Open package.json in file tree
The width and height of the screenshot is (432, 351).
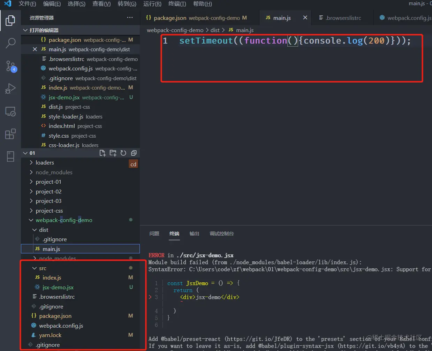click(x=80, y=316)
